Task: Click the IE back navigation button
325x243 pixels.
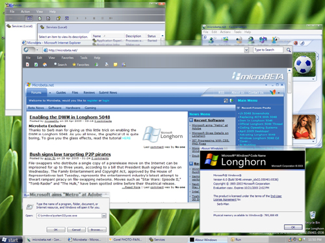Action: click(x=27, y=50)
